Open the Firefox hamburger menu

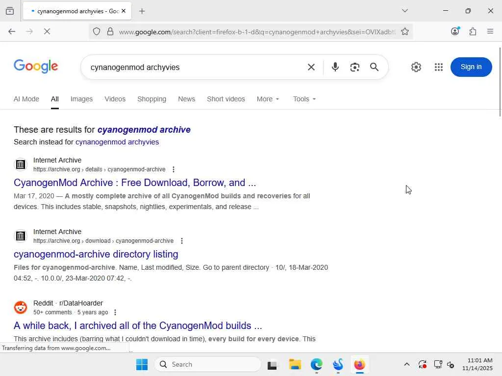[x=490, y=31]
